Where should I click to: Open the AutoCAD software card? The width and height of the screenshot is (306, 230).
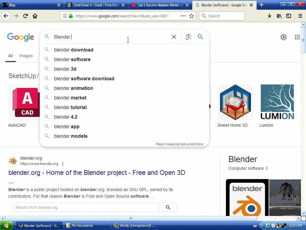24,106
